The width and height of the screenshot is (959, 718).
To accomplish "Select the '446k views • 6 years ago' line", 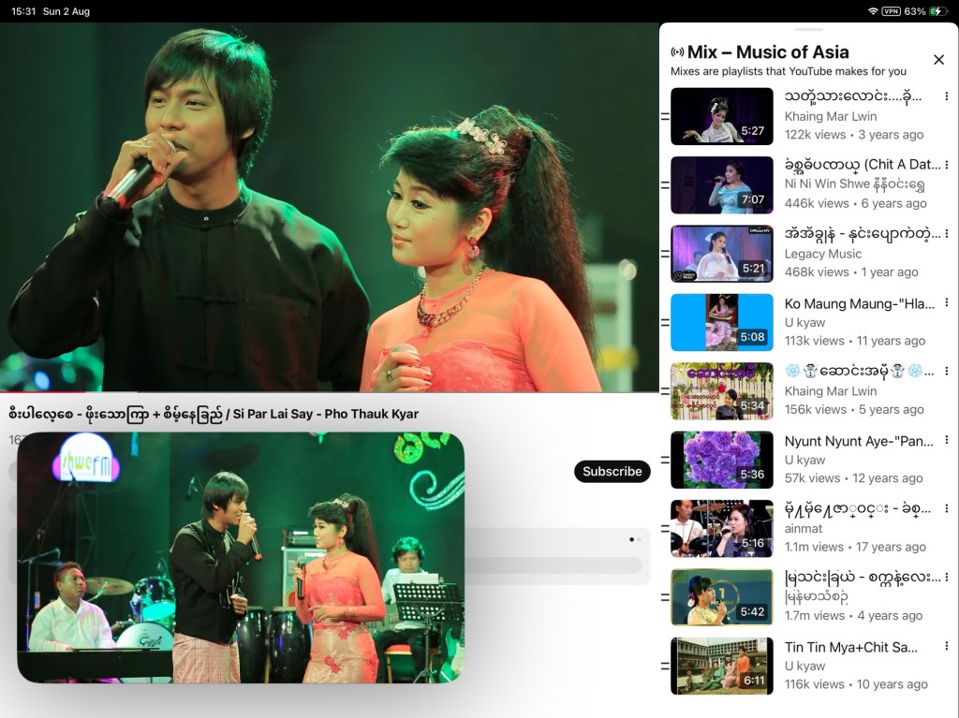I will click(x=855, y=203).
